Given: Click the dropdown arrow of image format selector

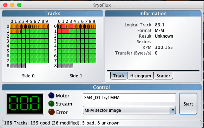Looking at the screenshot, I should [x=173, y=110].
